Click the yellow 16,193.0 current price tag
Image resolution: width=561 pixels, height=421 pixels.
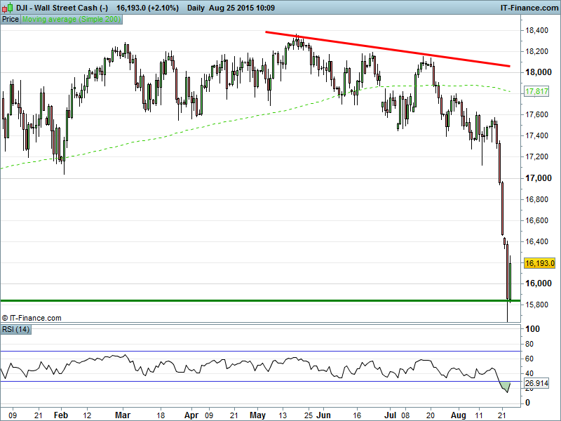[539, 263]
